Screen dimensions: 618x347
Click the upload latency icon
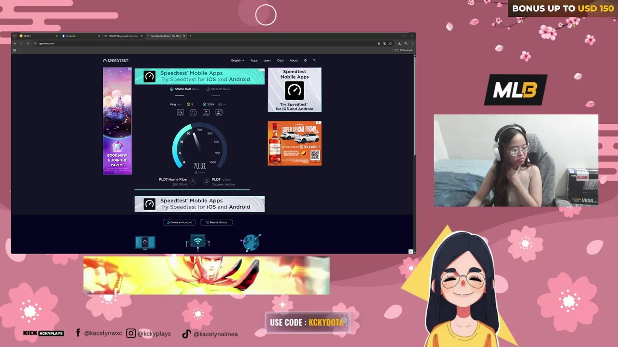[x=220, y=104]
